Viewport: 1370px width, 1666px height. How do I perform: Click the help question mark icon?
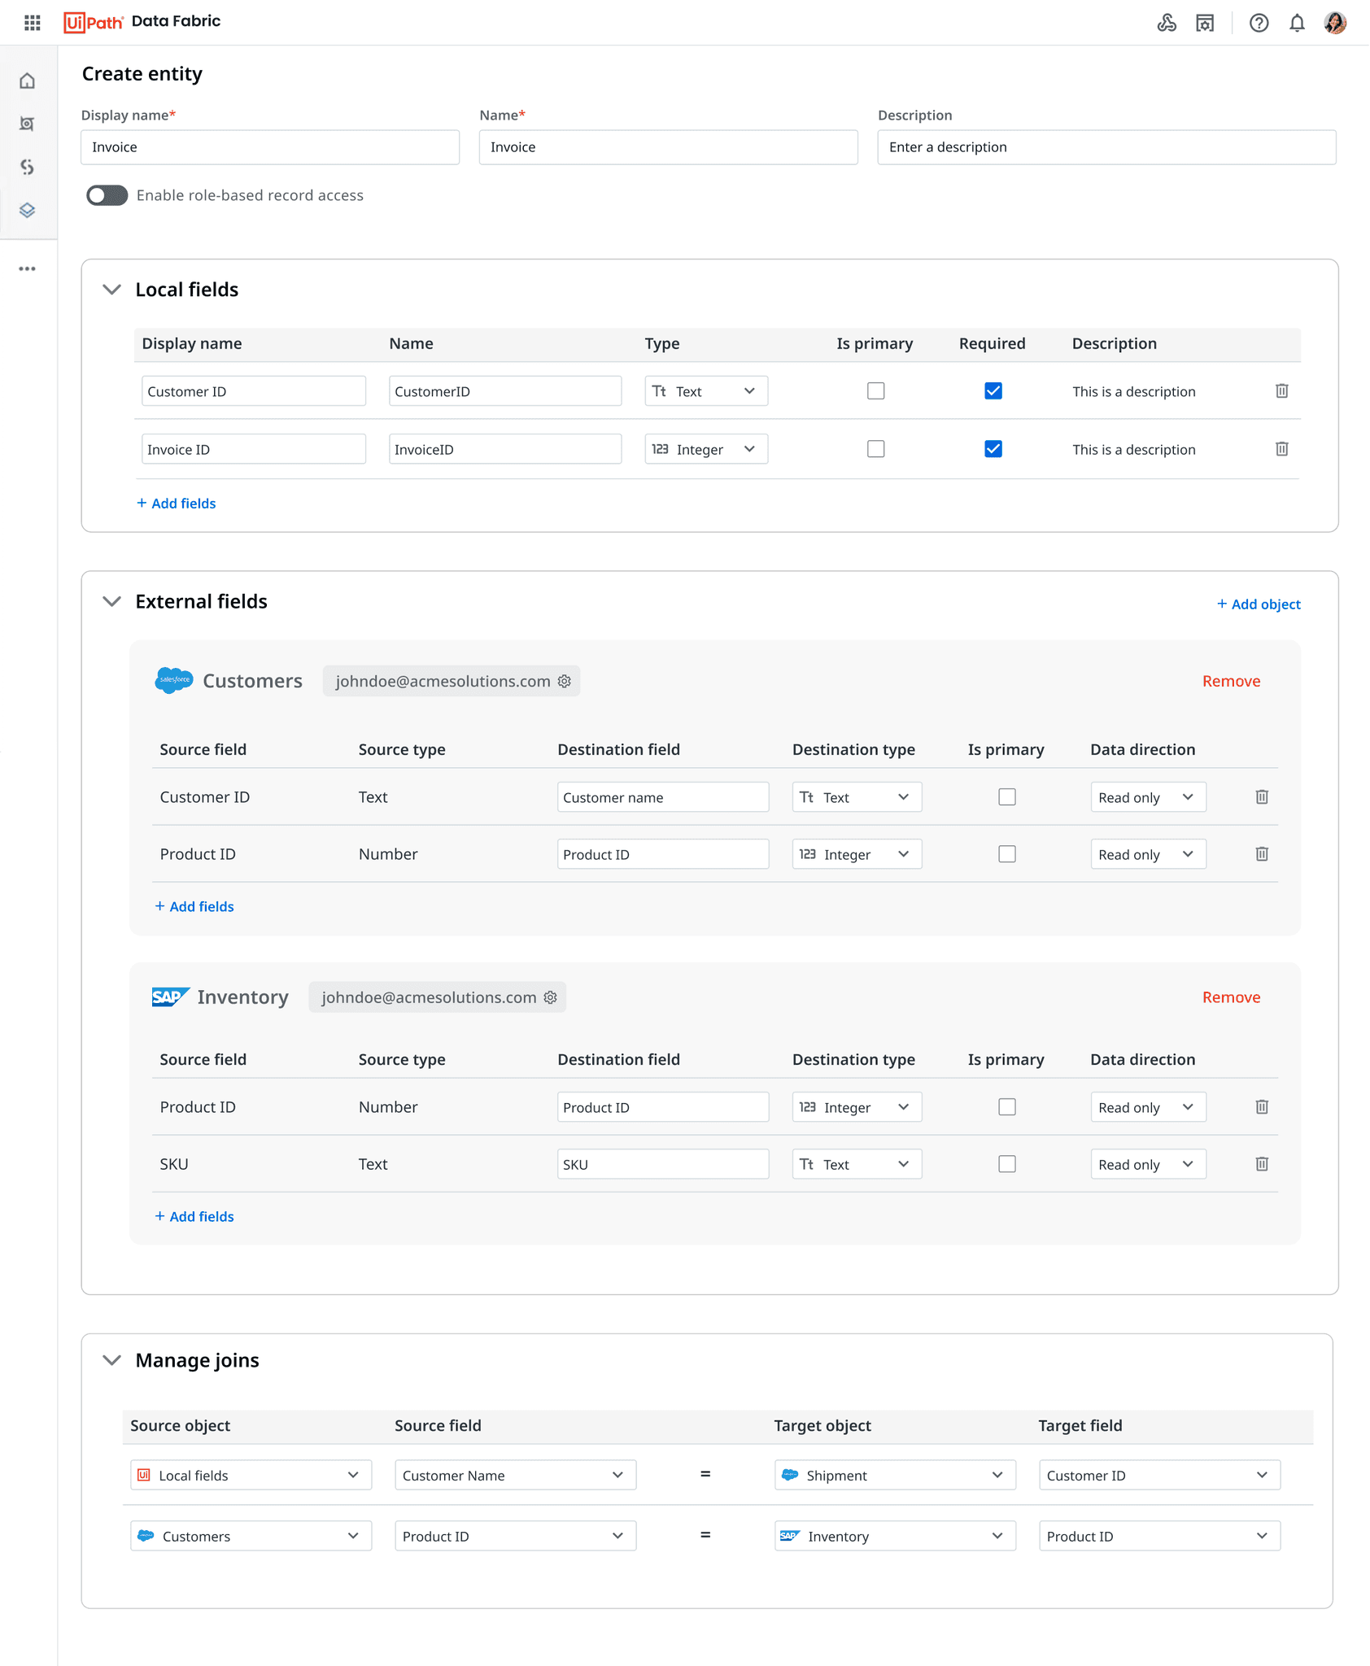pos(1259,23)
